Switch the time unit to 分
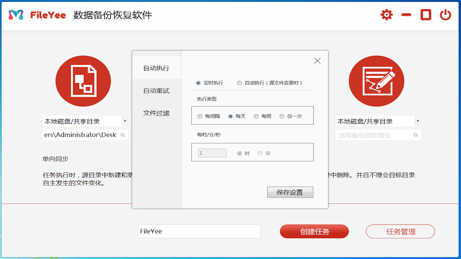This screenshot has width=461, height=259. pyautogui.click(x=260, y=153)
